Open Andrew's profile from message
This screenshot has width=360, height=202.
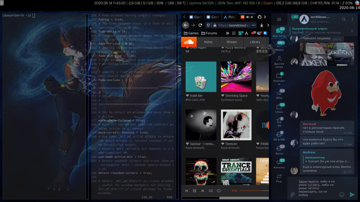(309, 152)
